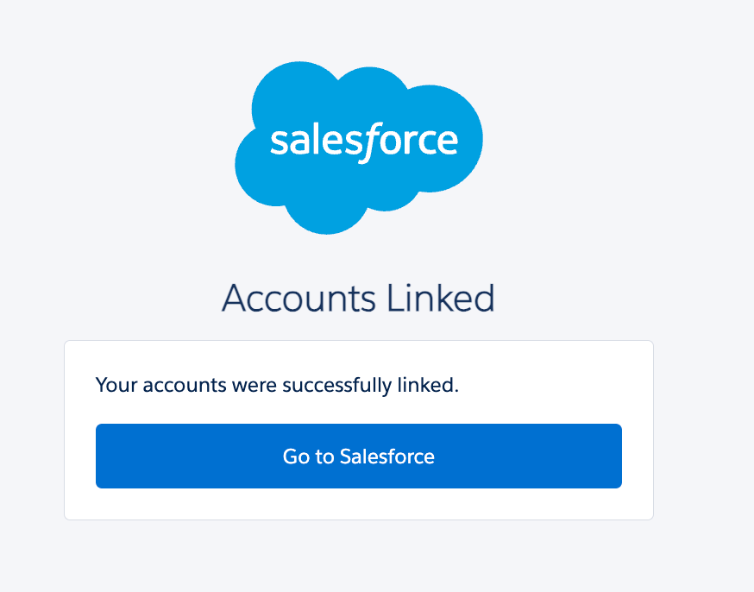Click the word "Go" on the blue button

click(296, 457)
